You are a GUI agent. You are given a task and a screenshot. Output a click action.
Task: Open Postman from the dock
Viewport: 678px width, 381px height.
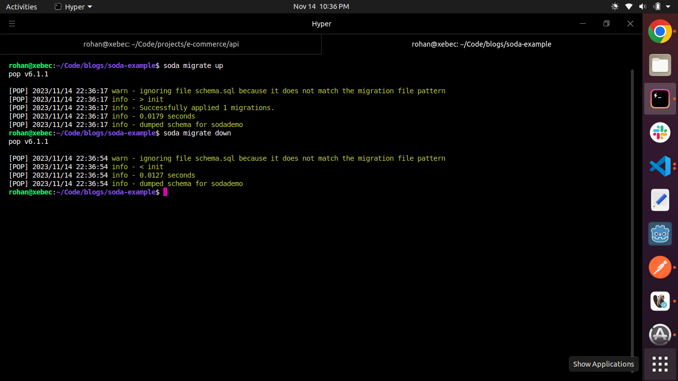(x=660, y=267)
